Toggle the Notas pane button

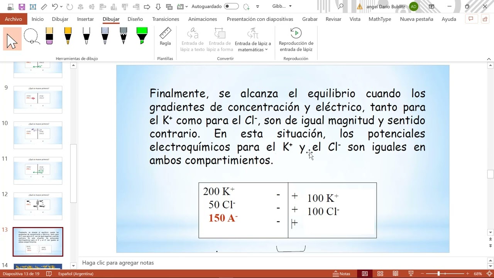pos(342,274)
